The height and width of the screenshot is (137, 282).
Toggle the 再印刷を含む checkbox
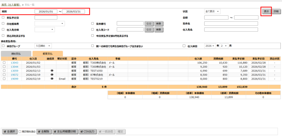(20, 132)
